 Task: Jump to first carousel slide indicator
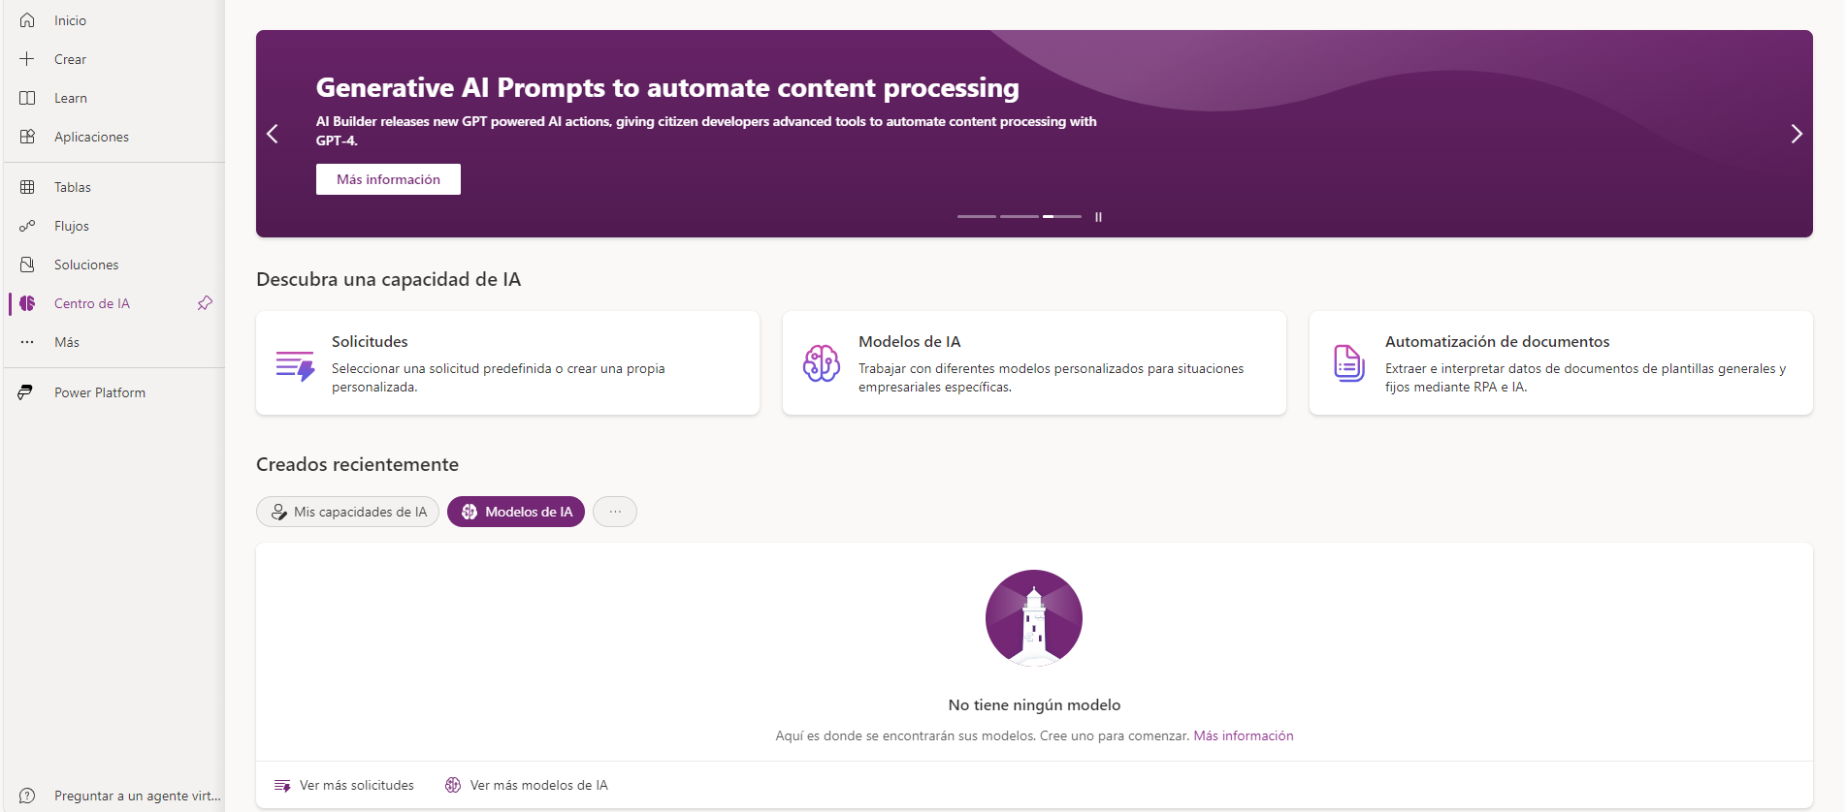977,216
